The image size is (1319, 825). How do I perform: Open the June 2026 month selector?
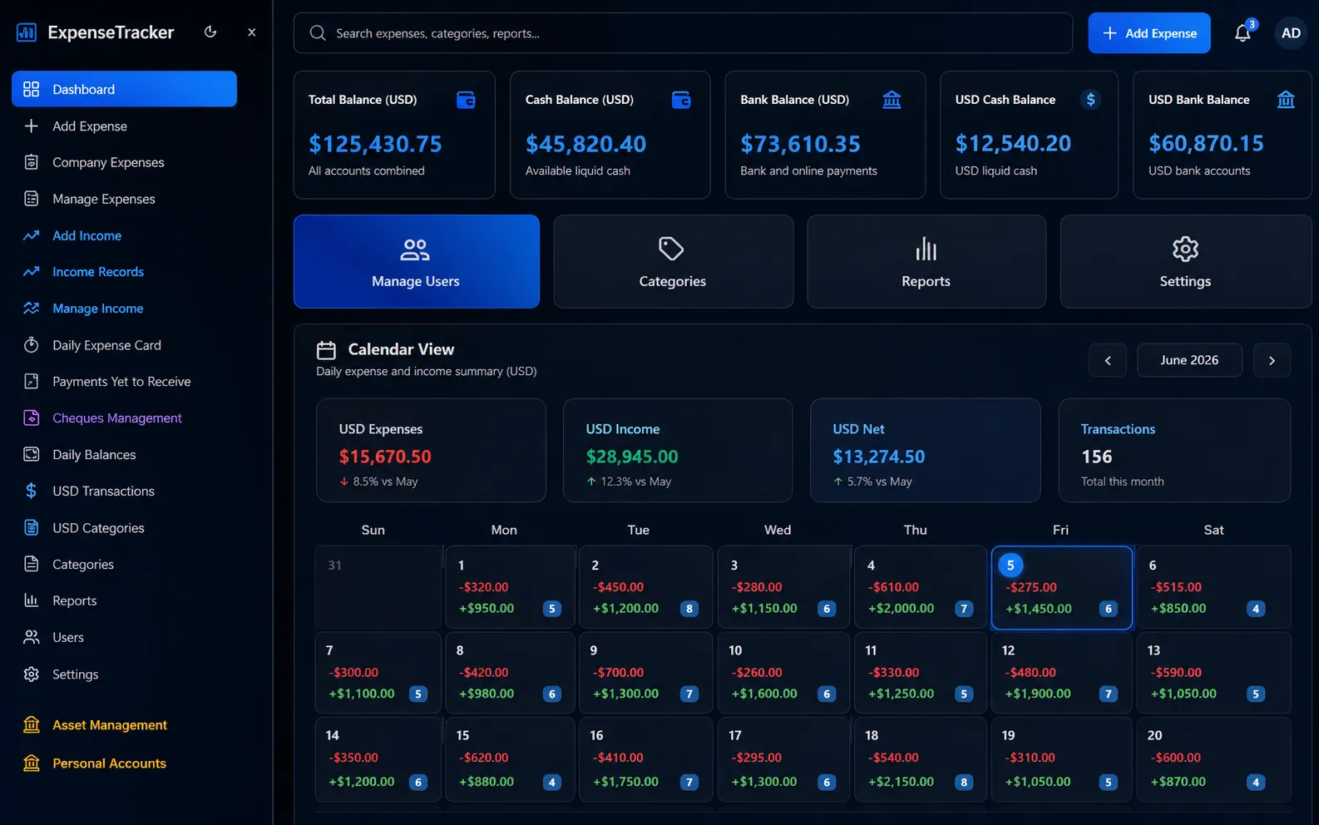click(1189, 360)
